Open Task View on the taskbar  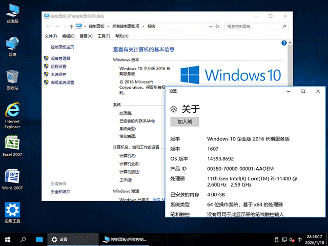coord(39,239)
